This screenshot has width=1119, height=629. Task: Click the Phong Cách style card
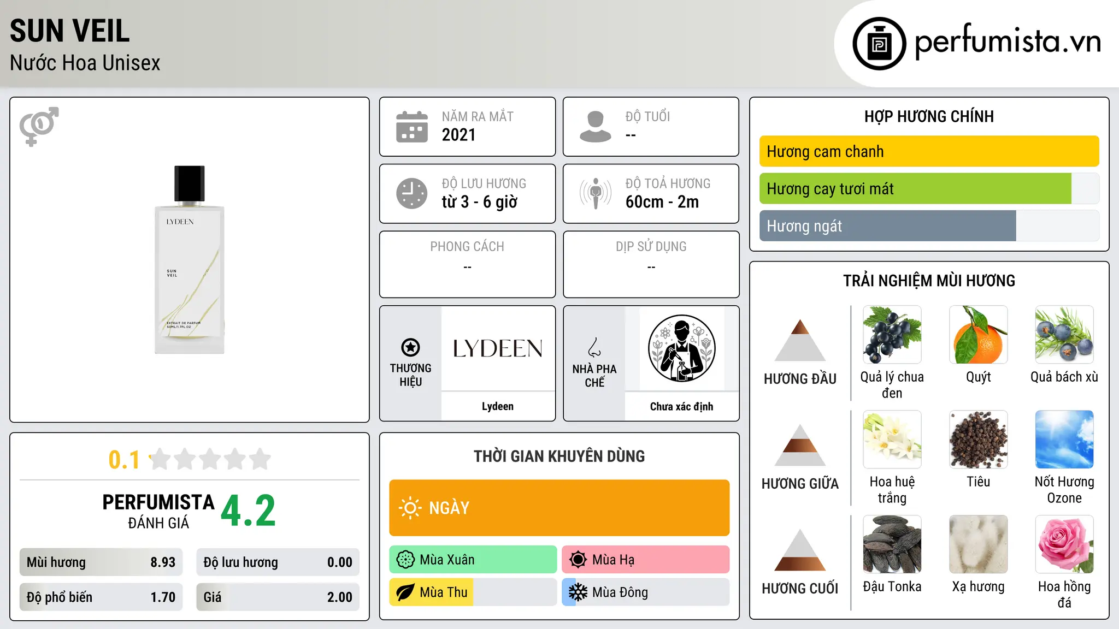click(x=467, y=264)
